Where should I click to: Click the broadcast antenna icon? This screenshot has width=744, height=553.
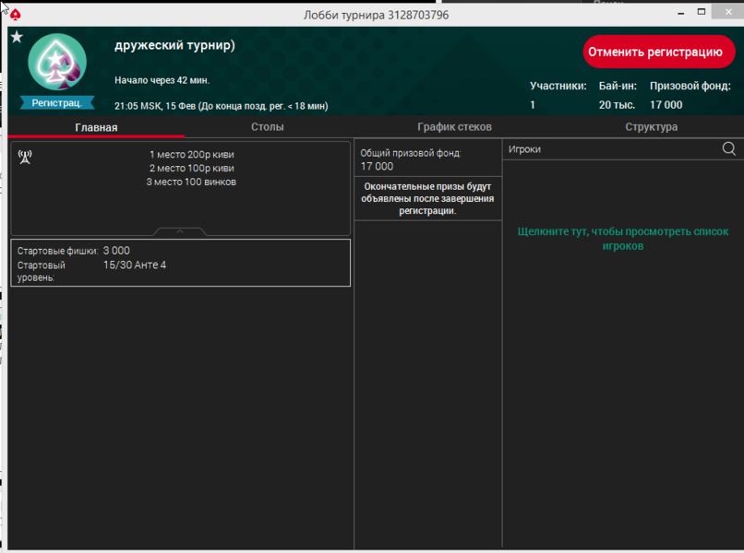point(25,157)
